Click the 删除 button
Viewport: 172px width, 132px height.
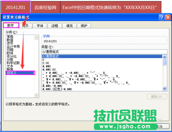point(157,97)
